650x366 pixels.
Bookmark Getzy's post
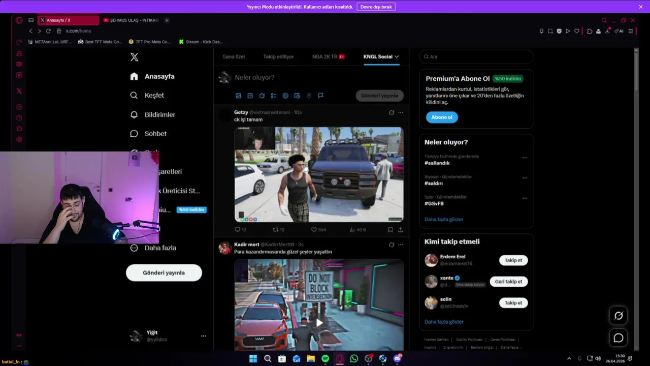click(x=390, y=230)
